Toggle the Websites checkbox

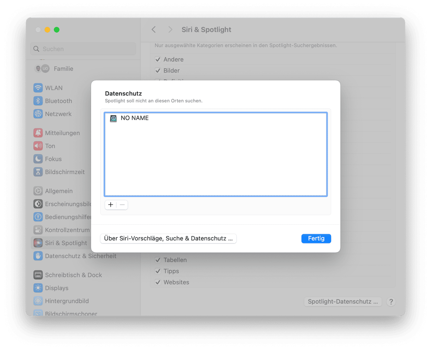(x=158, y=282)
